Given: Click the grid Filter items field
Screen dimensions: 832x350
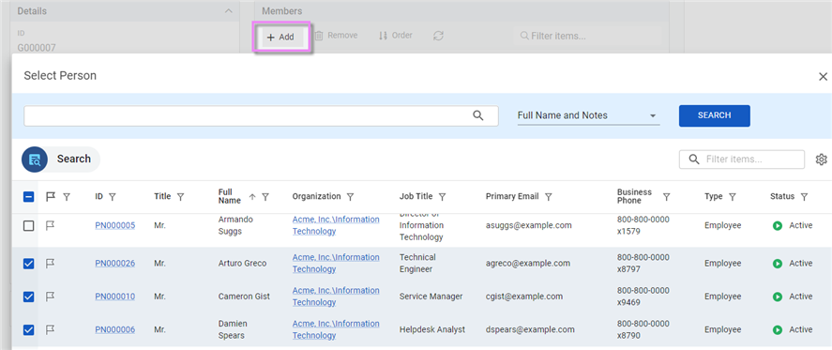Looking at the screenshot, I should (x=742, y=160).
